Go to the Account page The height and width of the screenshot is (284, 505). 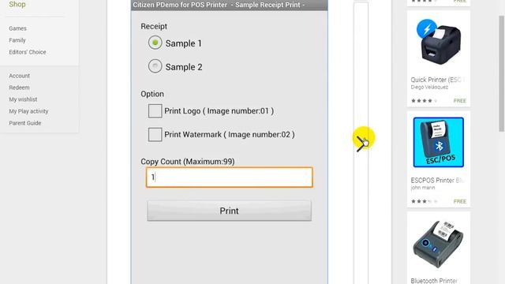19,76
